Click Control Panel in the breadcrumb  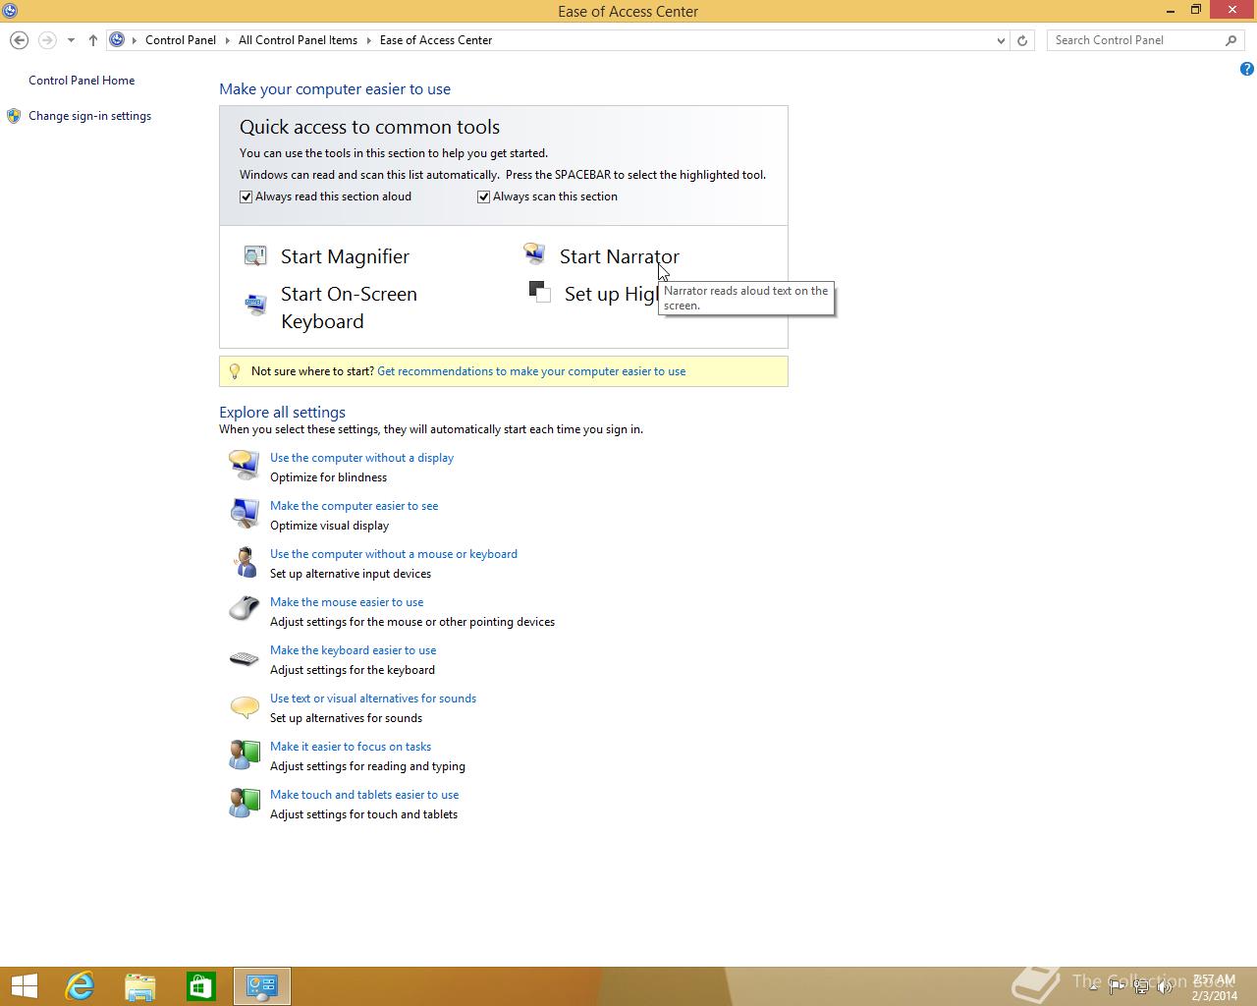[x=181, y=40]
